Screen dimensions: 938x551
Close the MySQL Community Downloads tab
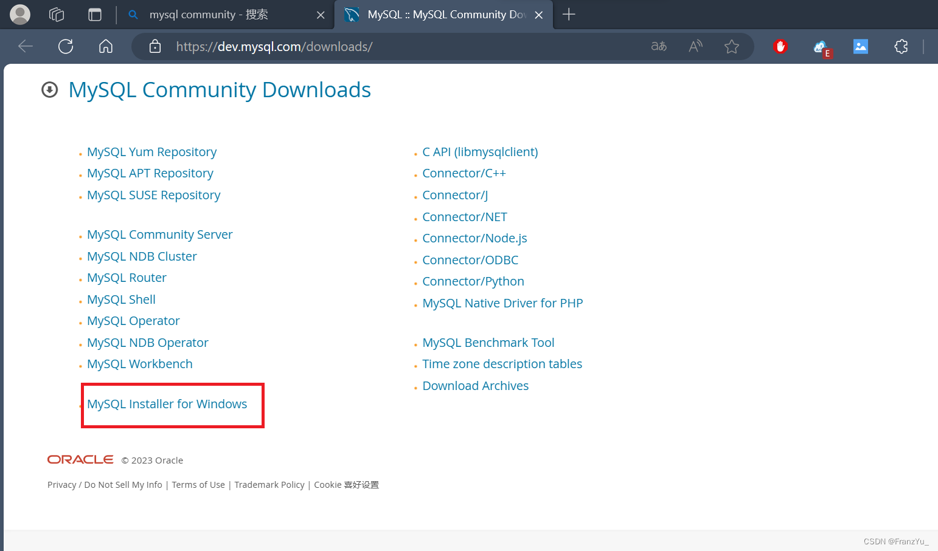[x=538, y=15]
